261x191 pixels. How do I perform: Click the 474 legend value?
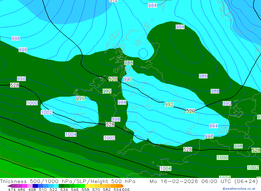tap(12, 190)
